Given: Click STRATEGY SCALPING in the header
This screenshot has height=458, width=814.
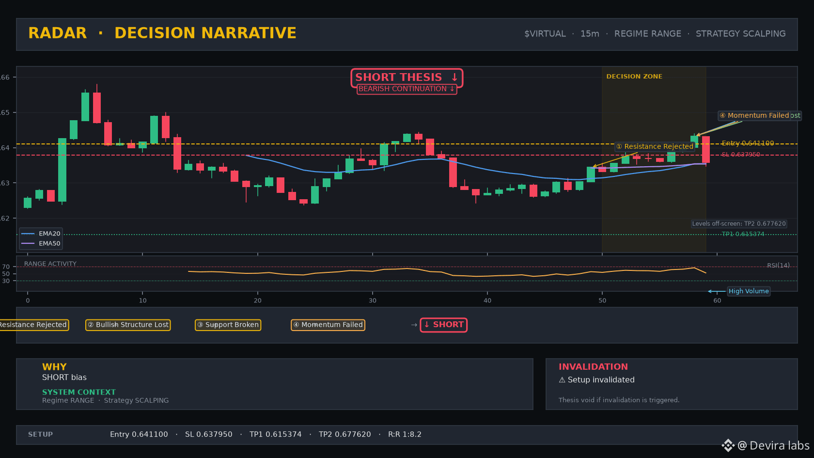Looking at the screenshot, I should tap(741, 34).
